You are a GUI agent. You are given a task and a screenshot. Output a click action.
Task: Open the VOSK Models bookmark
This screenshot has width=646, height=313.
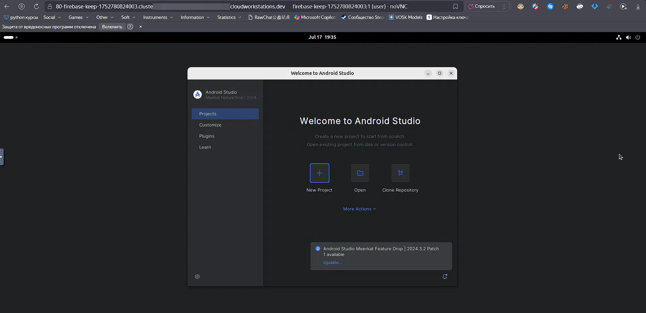(x=406, y=17)
